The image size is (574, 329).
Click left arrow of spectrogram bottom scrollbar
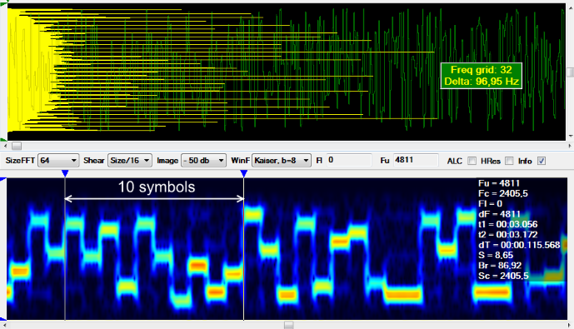pos(4,325)
